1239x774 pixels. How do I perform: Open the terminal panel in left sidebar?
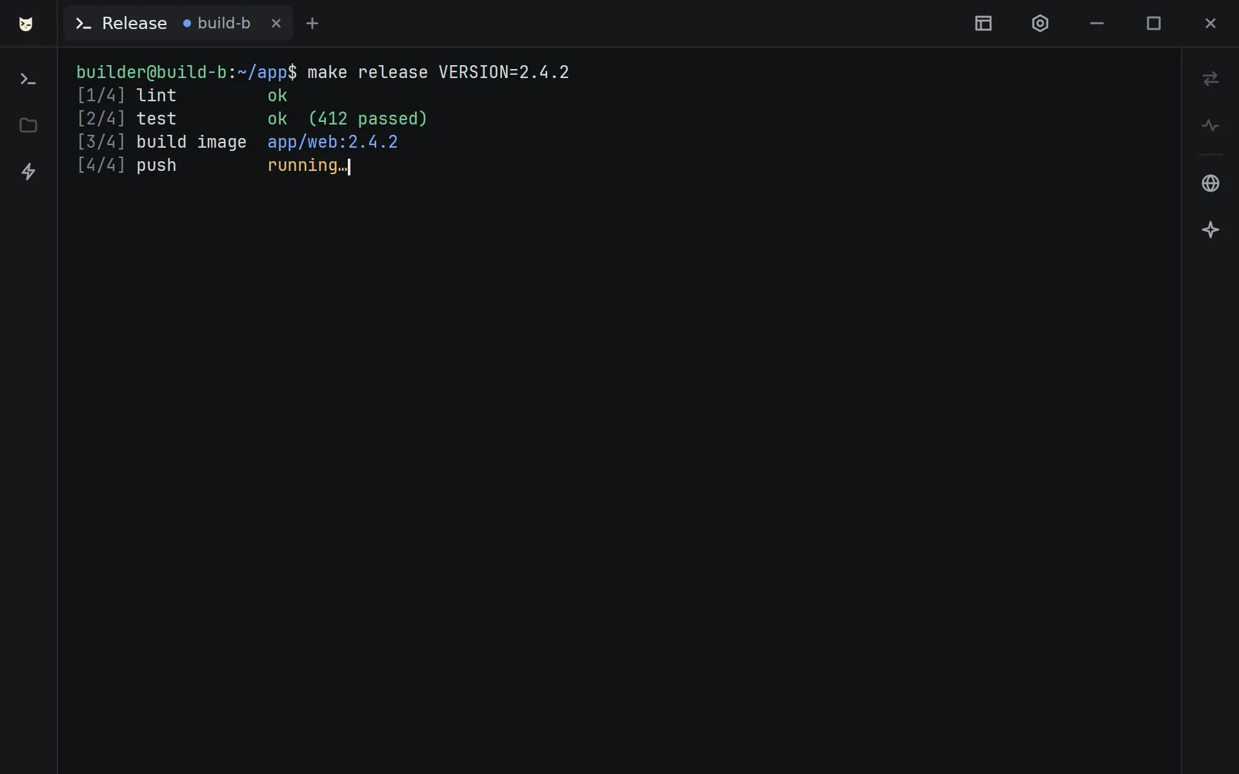coord(28,79)
